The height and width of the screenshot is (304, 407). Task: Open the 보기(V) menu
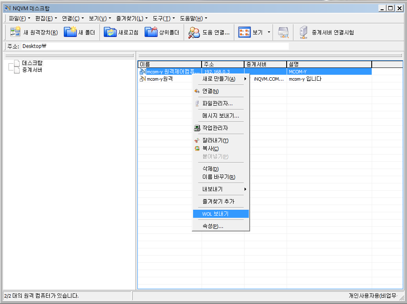(100, 18)
